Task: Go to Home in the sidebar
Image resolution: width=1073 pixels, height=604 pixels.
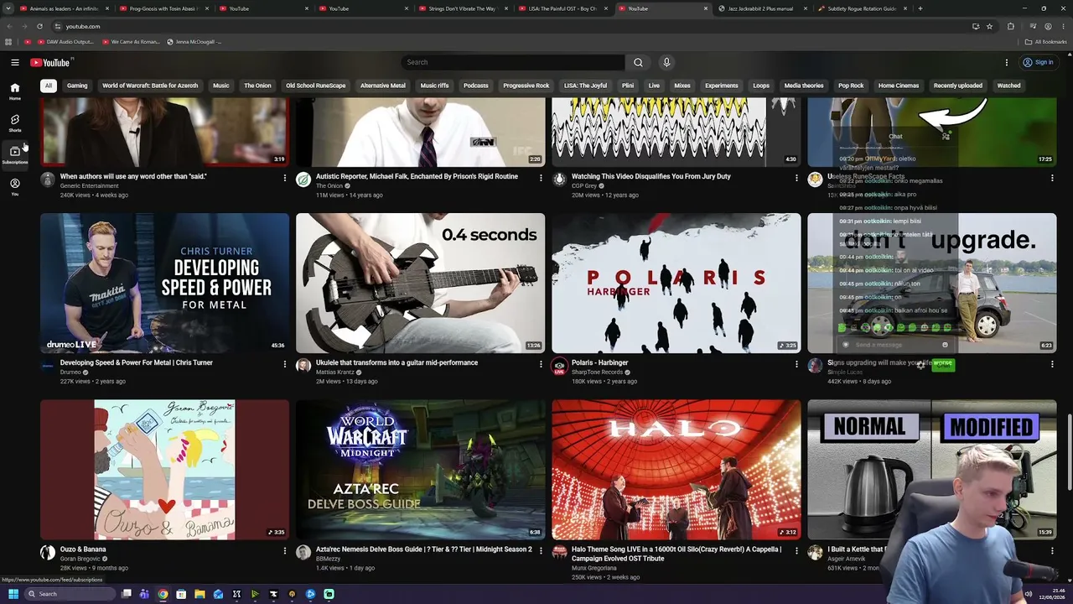Action: tap(15, 91)
